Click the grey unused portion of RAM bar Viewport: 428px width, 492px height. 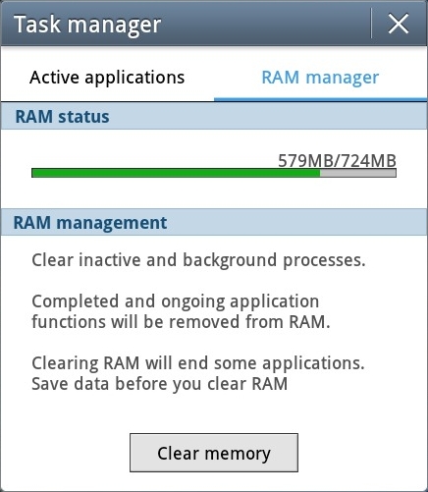tap(358, 173)
